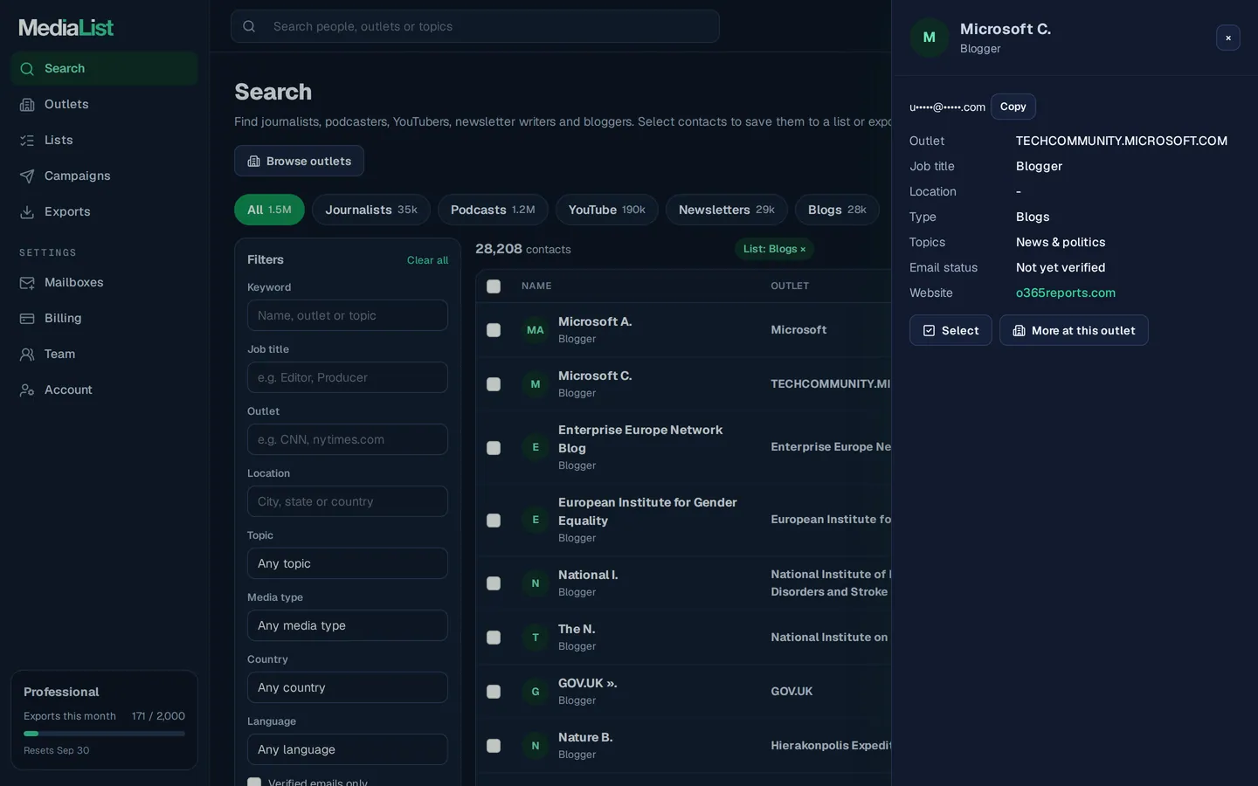Click the Keyword filter input

(348, 315)
